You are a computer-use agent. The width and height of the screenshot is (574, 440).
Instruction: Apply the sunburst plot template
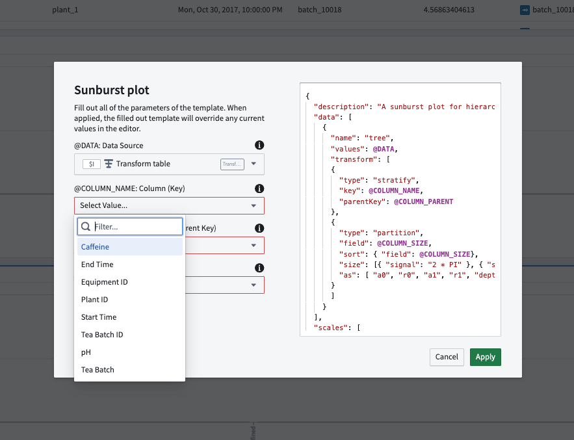[486, 357]
